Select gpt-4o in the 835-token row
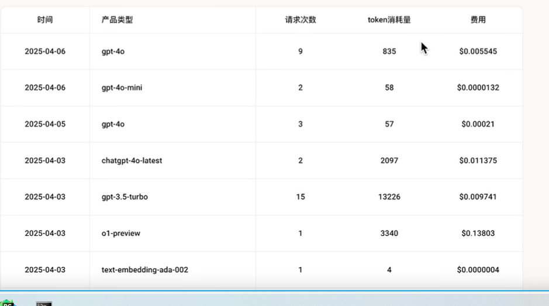Screen dimensions: 549x306 coord(113,51)
